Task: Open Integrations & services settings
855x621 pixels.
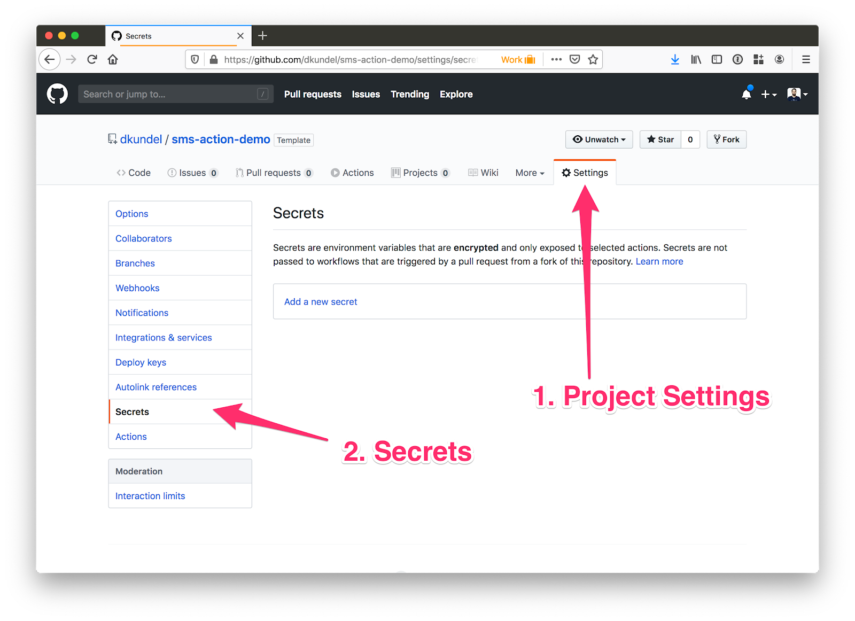Action: point(180,337)
